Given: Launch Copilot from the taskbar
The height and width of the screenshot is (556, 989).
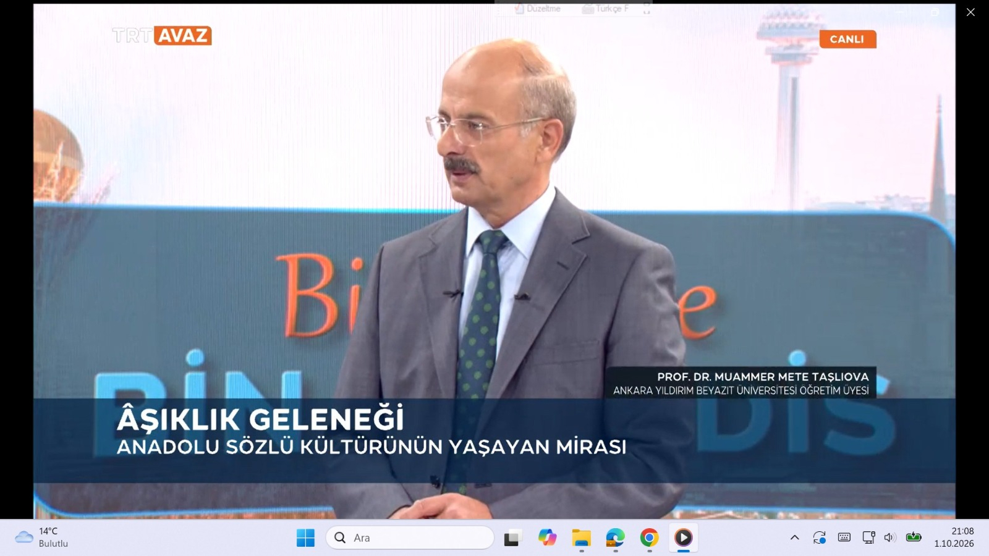Looking at the screenshot, I should [546, 537].
